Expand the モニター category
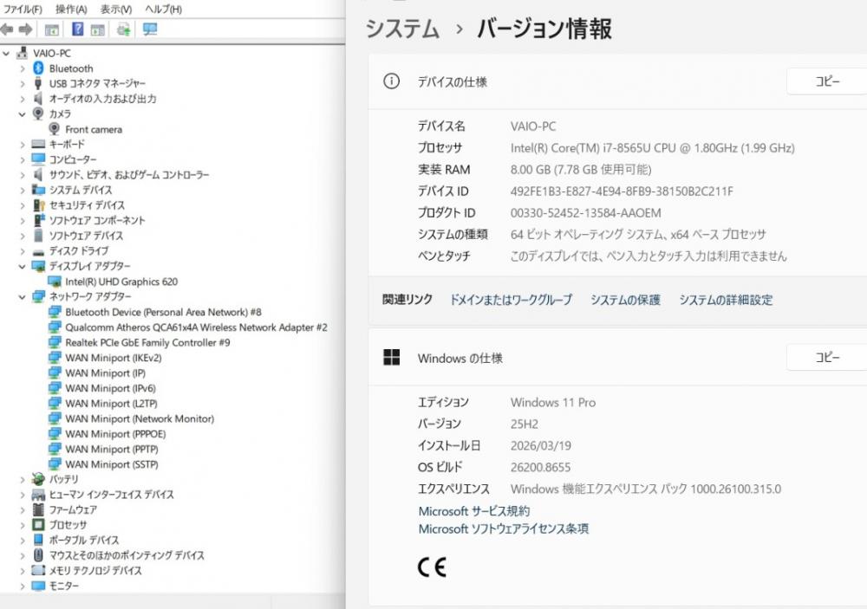 pyautogui.click(x=23, y=586)
